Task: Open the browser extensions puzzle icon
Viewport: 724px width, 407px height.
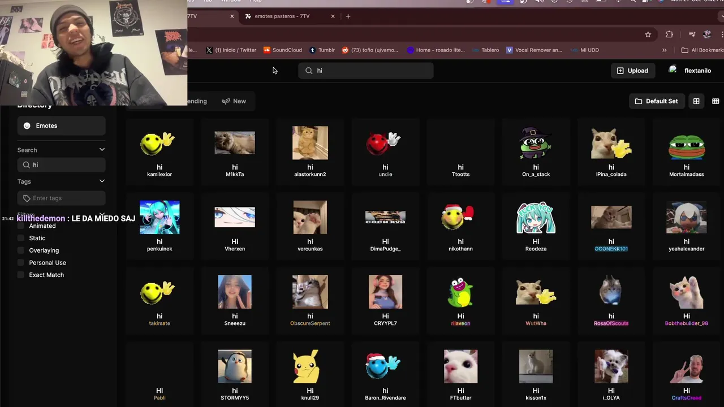Action: pos(669,34)
